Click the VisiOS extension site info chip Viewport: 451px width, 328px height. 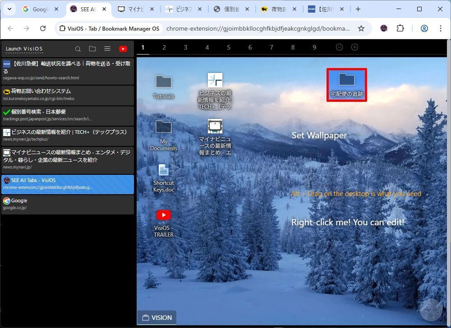(x=109, y=28)
